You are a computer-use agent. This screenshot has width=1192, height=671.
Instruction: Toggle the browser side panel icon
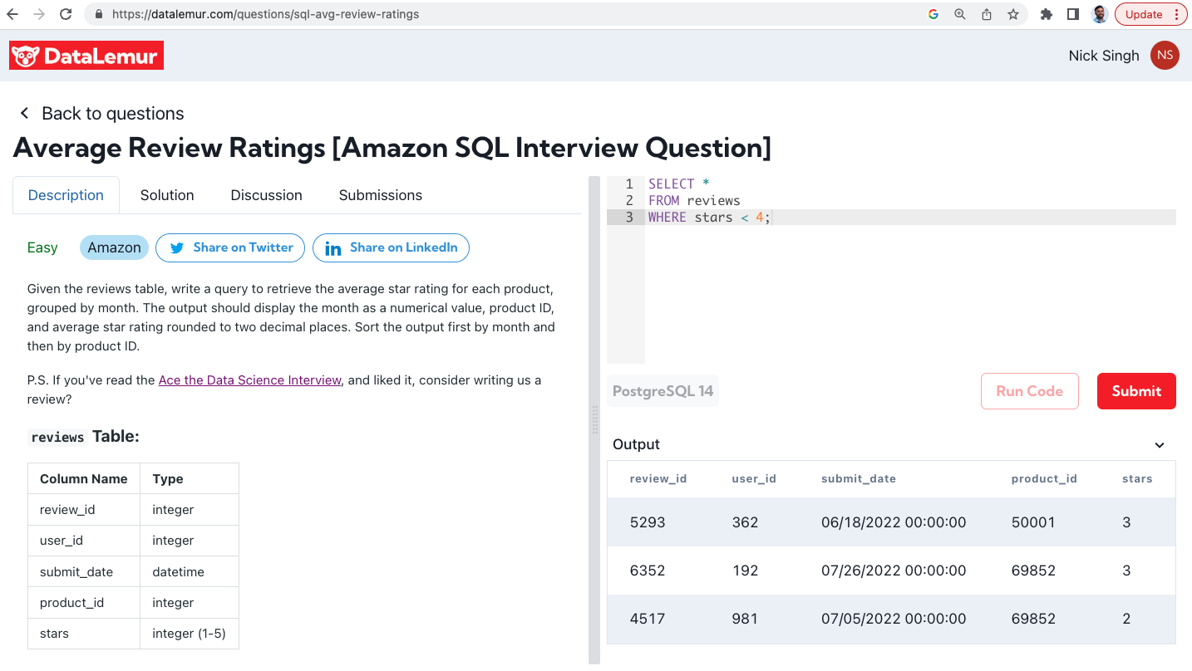pyautogui.click(x=1073, y=14)
